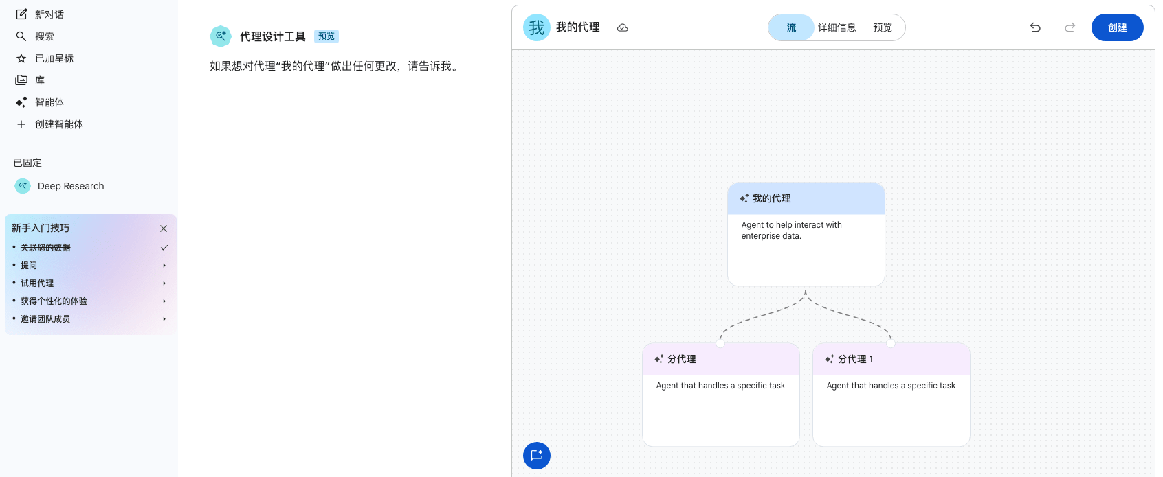Expand the 提问 tip item
This screenshot has height=477, width=1163.
[x=164, y=266]
